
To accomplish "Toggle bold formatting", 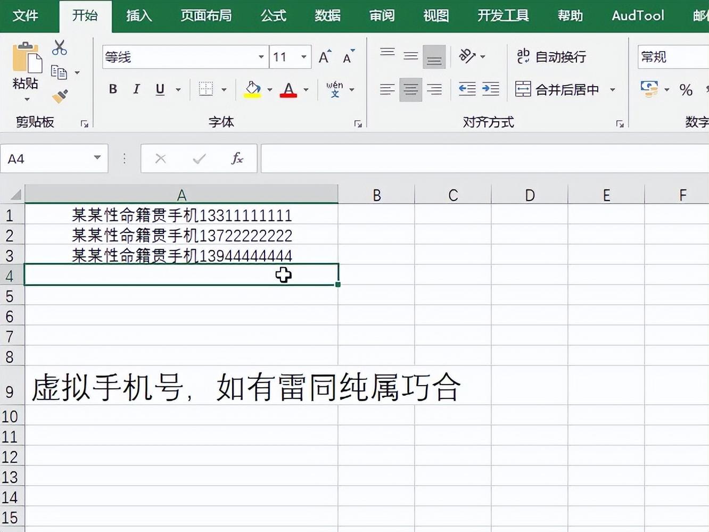I will click(113, 89).
